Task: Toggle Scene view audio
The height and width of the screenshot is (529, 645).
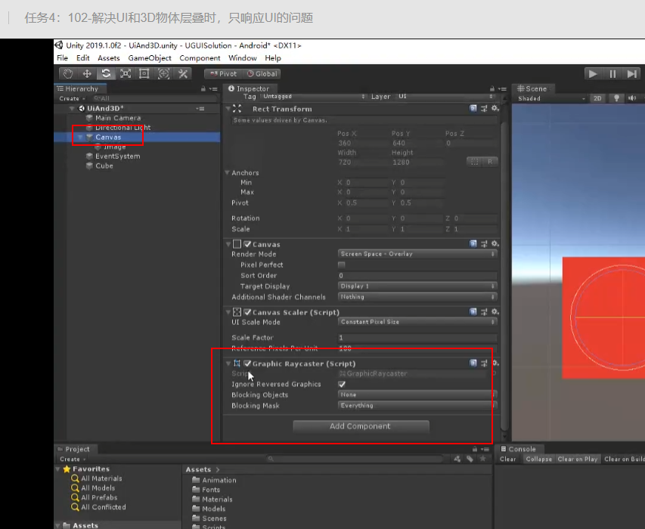Action: click(x=632, y=98)
